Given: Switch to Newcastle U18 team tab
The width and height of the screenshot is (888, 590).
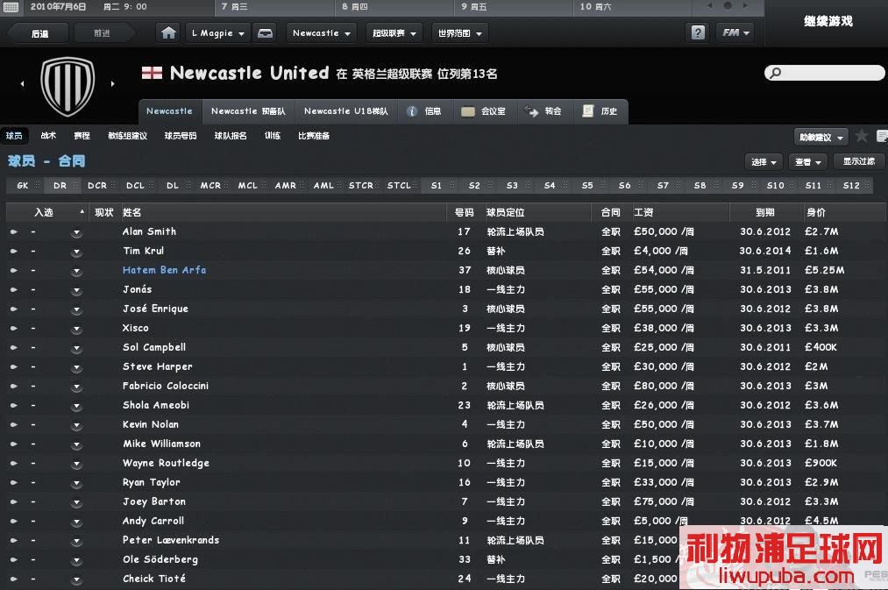Looking at the screenshot, I should coord(346,111).
